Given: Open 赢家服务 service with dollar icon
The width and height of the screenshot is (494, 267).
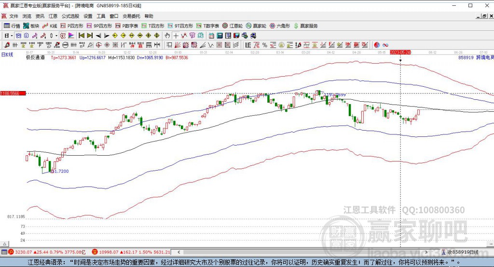Looking at the screenshot, I should tap(305, 26).
